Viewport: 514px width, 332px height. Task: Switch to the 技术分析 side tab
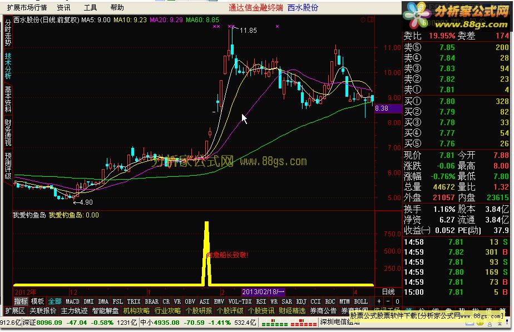(x=8, y=66)
